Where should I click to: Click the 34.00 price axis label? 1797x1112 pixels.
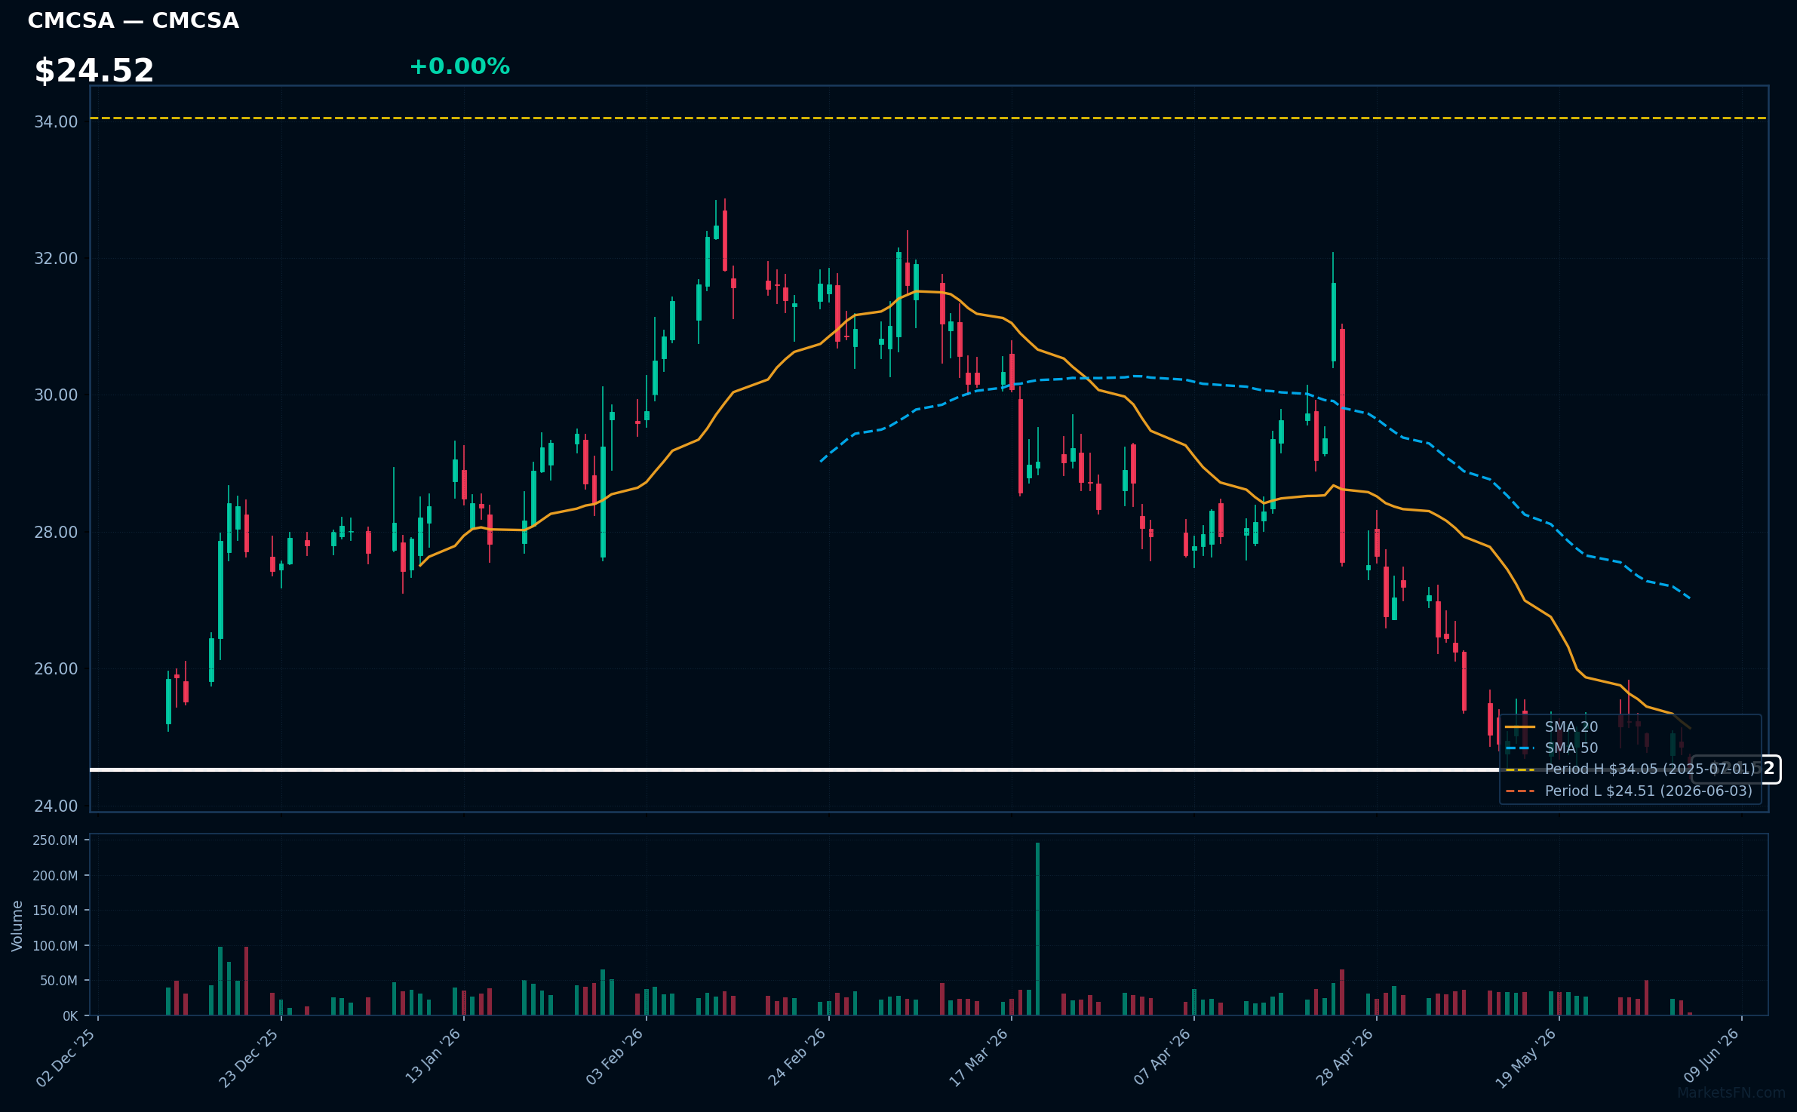[x=56, y=121]
